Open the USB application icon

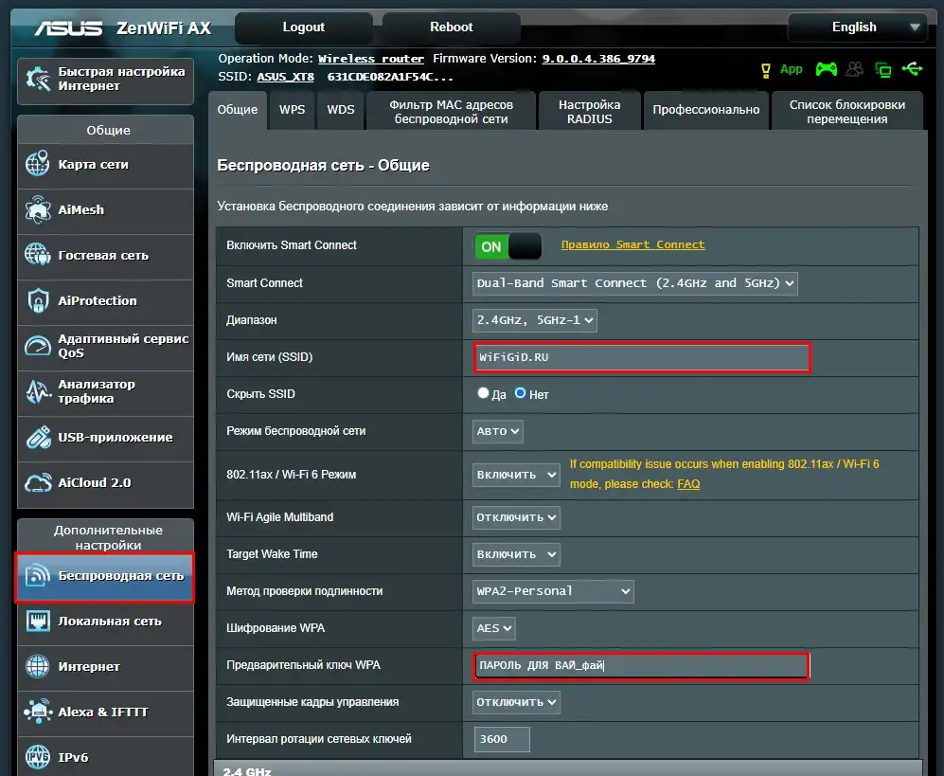[x=38, y=437]
